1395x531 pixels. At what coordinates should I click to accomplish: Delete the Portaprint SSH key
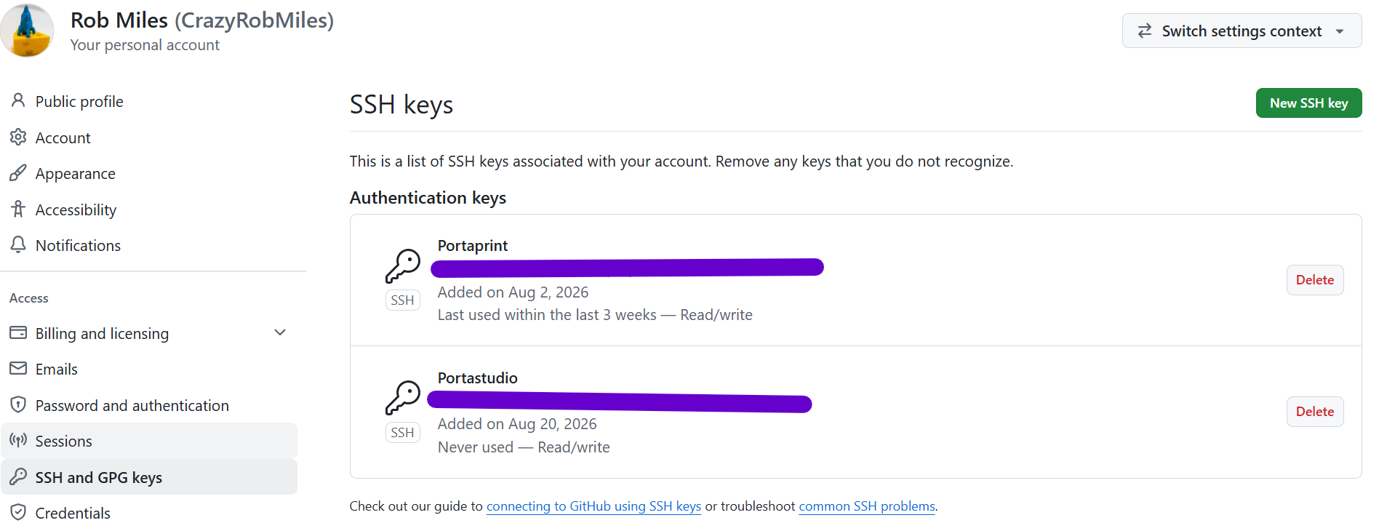[1314, 280]
